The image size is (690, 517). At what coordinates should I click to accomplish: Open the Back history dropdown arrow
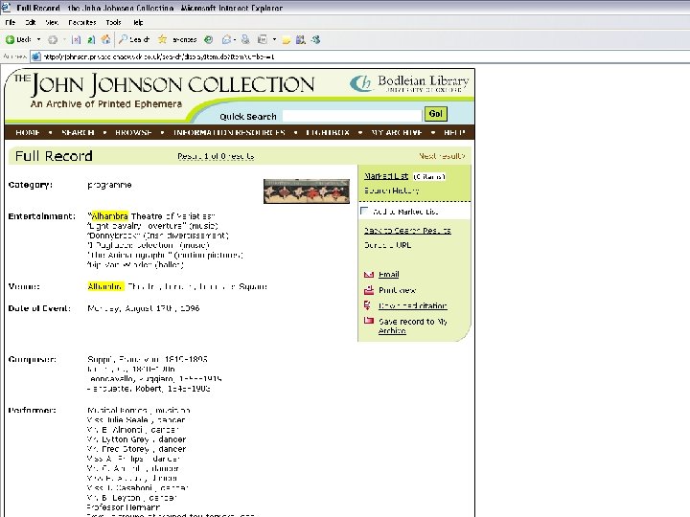38,39
